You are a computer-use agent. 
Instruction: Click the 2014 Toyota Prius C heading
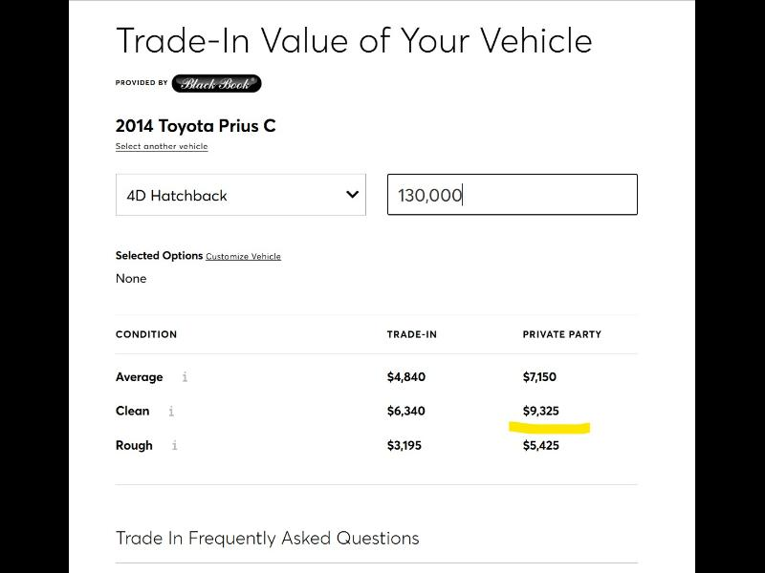196,125
